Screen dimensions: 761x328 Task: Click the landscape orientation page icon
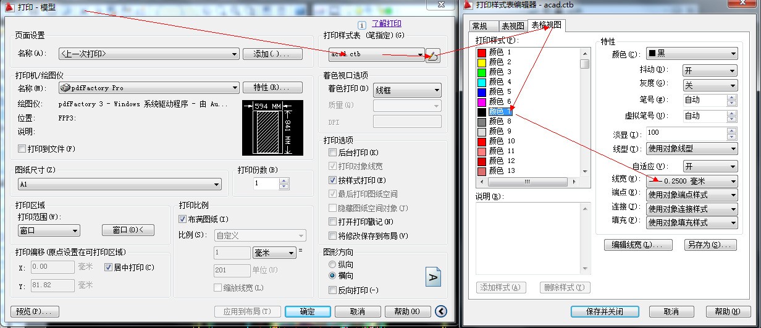434,277
